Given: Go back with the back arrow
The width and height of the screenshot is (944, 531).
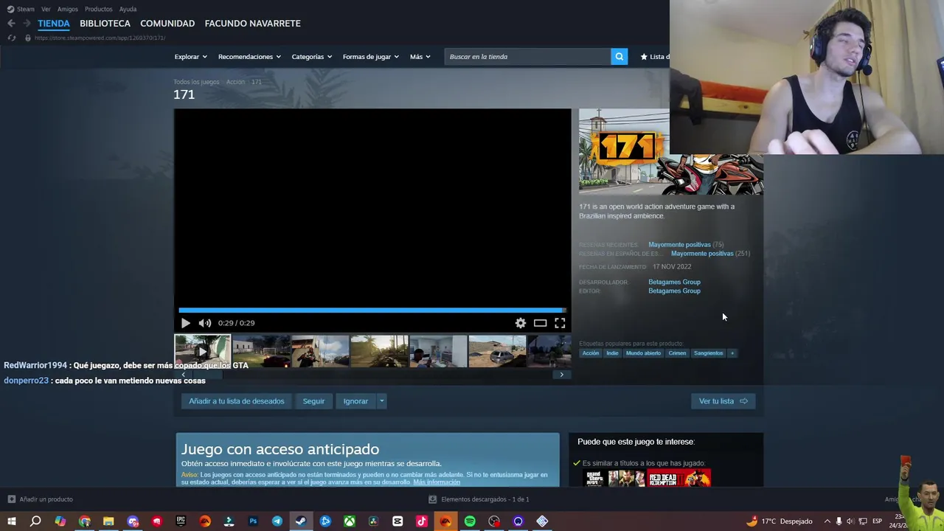Looking at the screenshot, I should coord(11,24).
